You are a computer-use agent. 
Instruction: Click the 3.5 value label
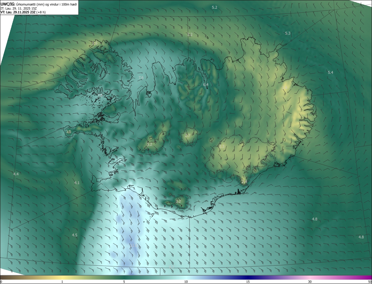(x=68, y=132)
